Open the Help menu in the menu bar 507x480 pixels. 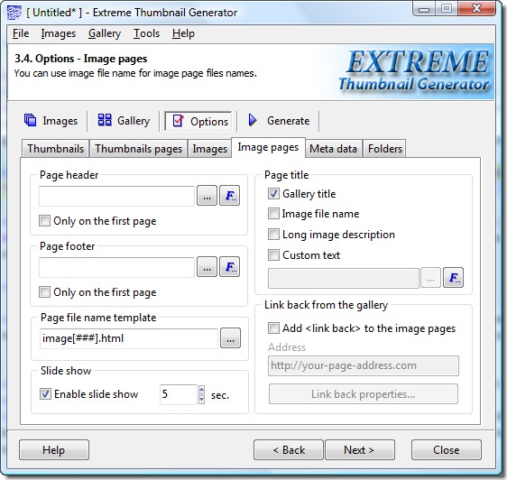[x=183, y=33]
